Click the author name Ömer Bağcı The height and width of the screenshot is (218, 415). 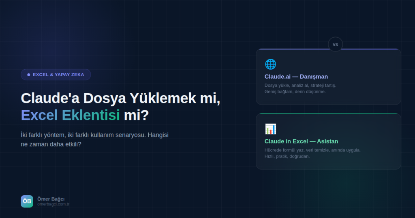click(51, 199)
